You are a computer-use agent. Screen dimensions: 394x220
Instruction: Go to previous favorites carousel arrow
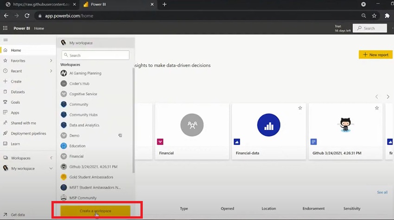coord(377,97)
